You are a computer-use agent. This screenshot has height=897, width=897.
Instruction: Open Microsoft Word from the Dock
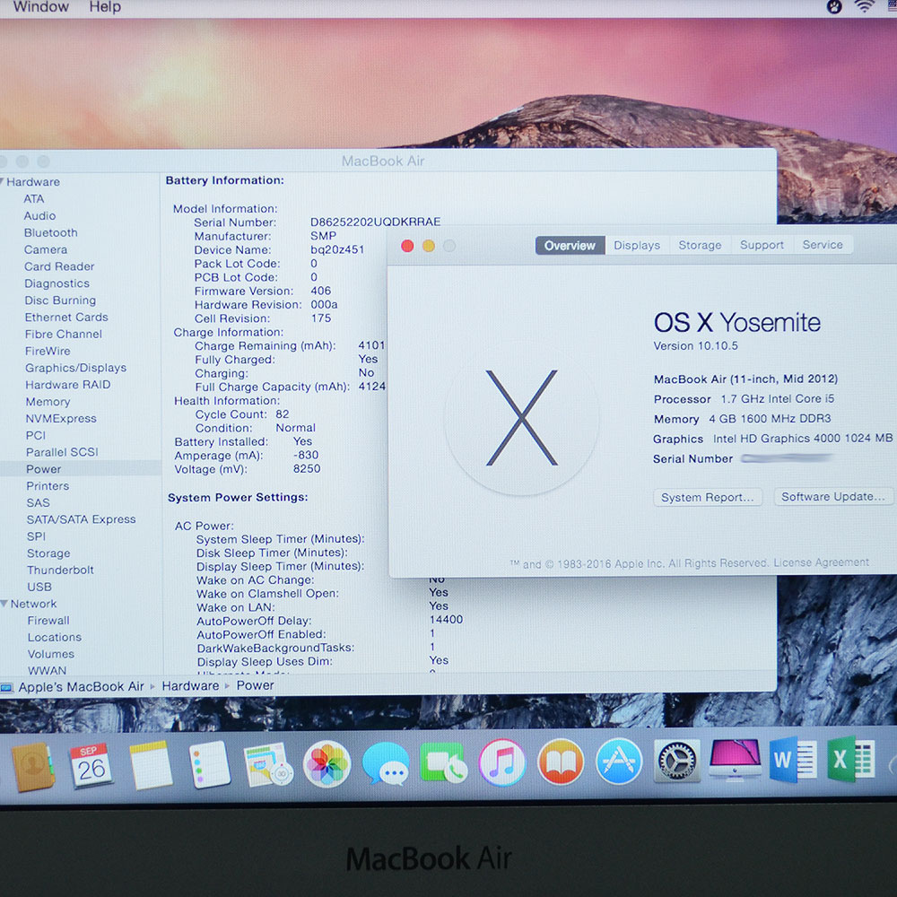click(793, 759)
